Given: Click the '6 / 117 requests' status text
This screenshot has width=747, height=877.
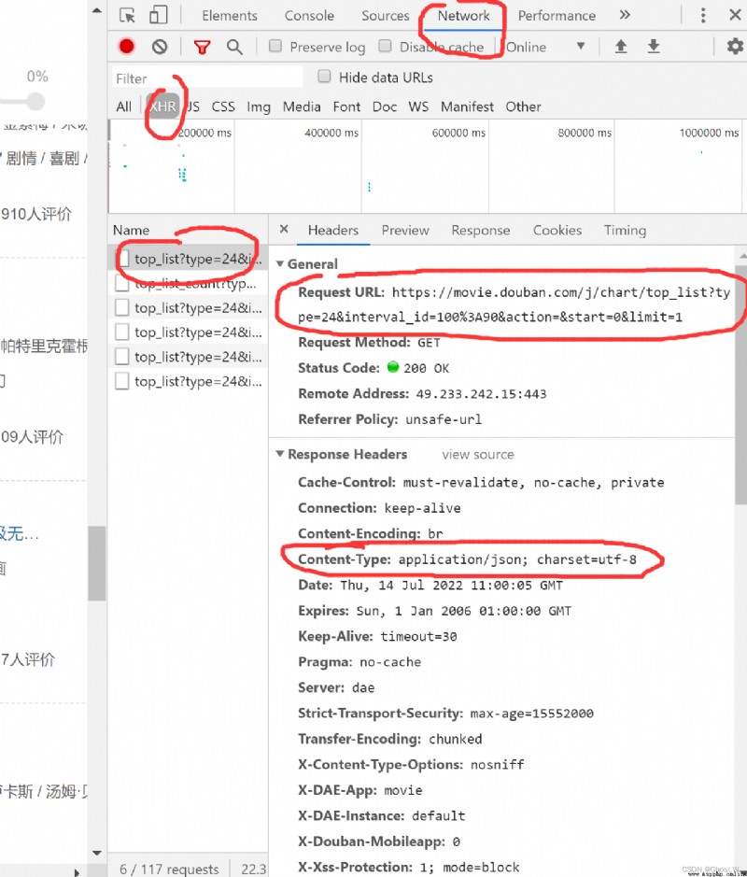Looking at the screenshot, I should (169, 869).
